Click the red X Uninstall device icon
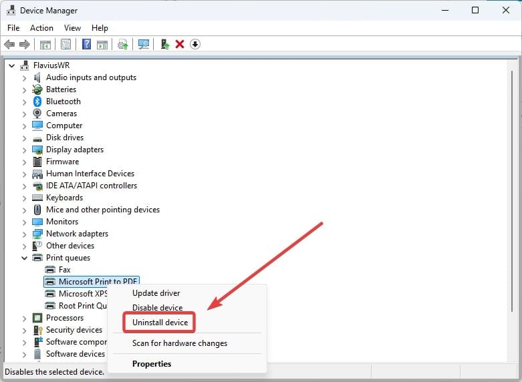The height and width of the screenshot is (382, 522). 180,44
